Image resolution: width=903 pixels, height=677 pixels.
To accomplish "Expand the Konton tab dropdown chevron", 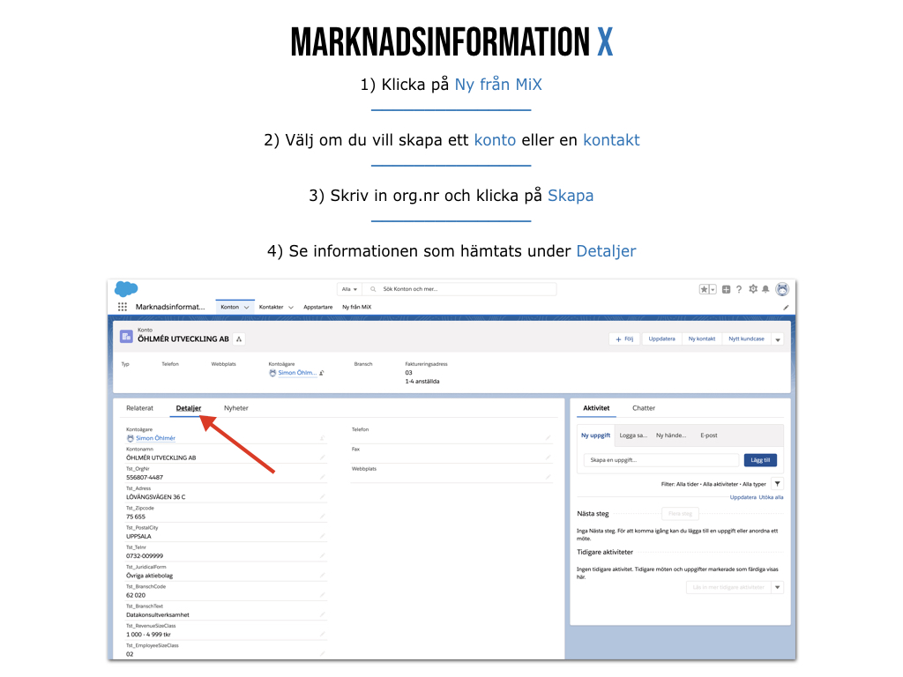I will tap(247, 307).
